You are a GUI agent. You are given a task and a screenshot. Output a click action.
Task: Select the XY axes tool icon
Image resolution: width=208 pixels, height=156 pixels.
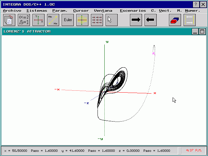tap(38, 20)
